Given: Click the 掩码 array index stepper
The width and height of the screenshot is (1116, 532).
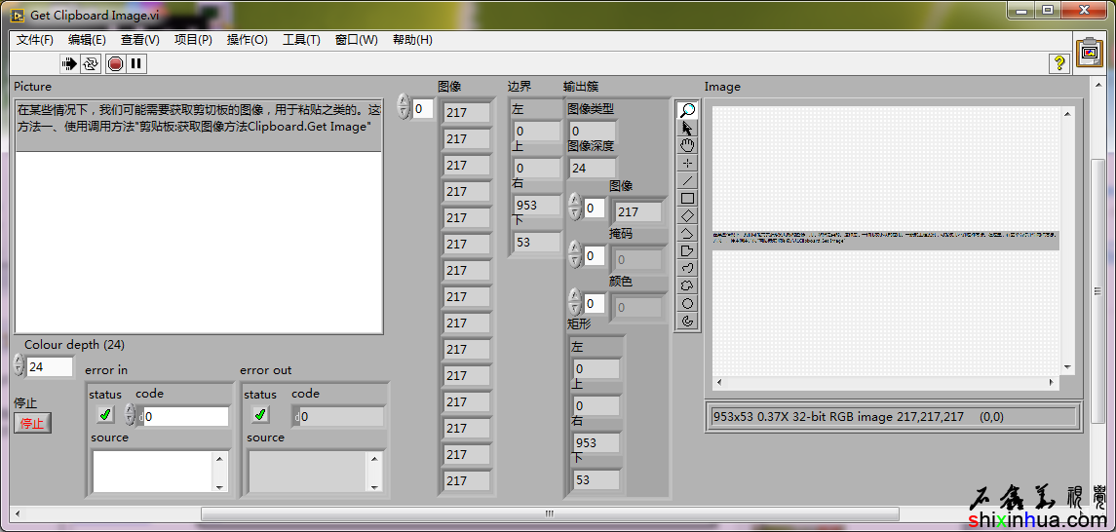Looking at the screenshot, I should click(574, 255).
